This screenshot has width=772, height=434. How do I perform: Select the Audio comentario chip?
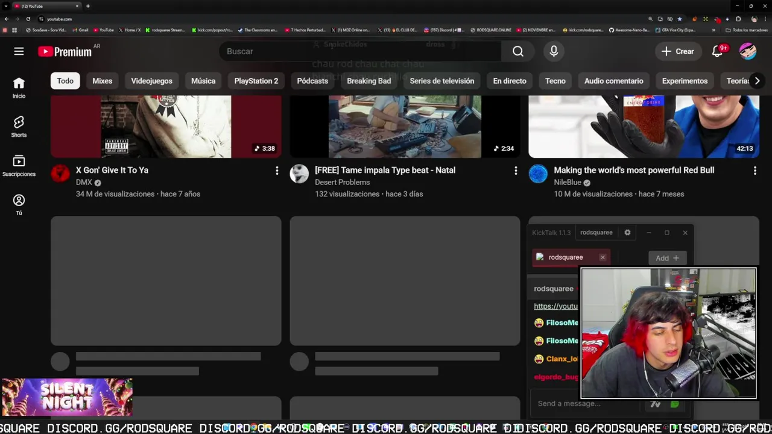click(x=613, y=81)
